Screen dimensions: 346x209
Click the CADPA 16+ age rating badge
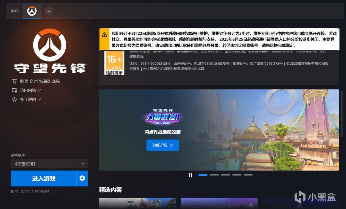pos(114,63)
